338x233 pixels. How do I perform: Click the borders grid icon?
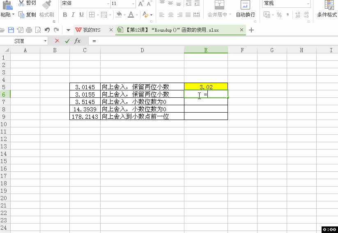[92, 15]
